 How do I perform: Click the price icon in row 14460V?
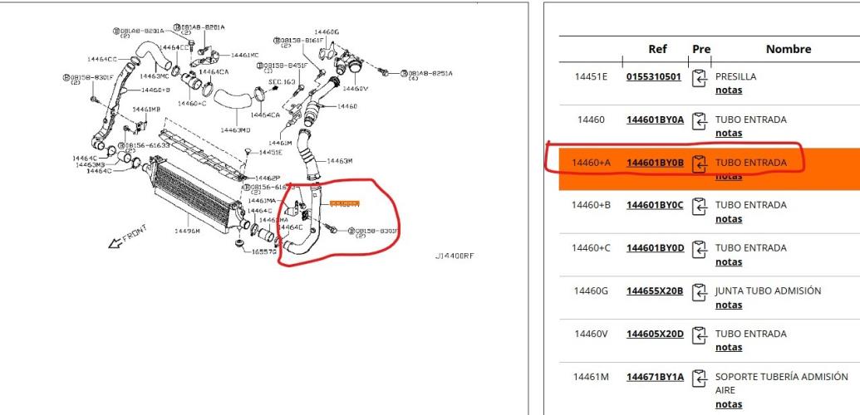point(700,334)
